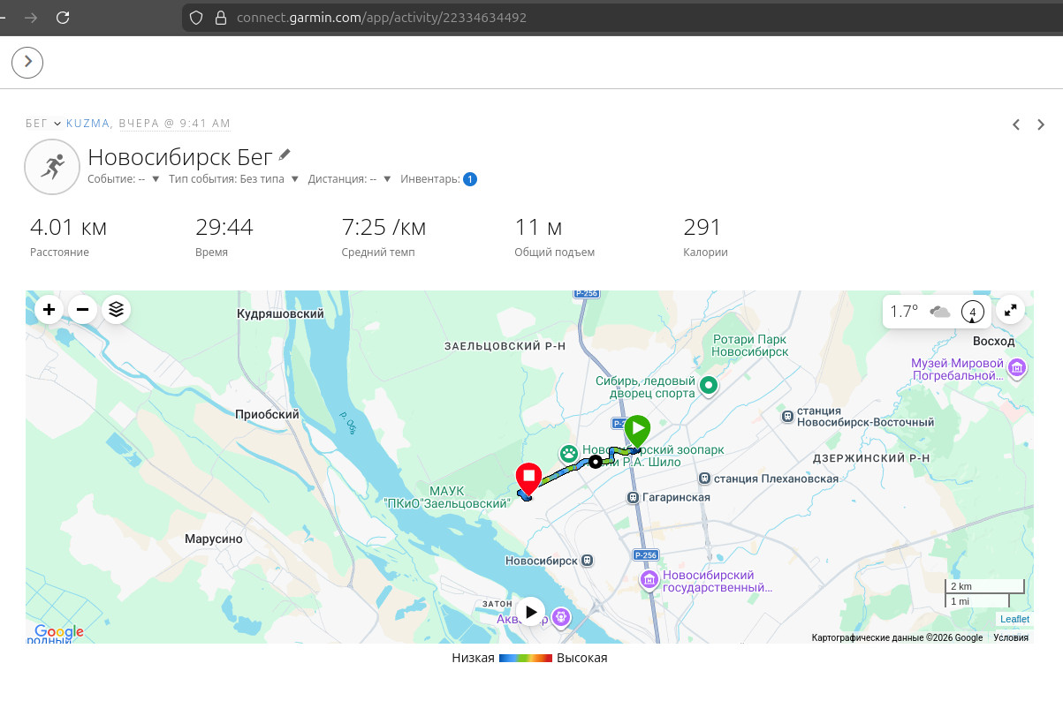Click the Новосибирский зоопарк paw map pin

(570, 454)
